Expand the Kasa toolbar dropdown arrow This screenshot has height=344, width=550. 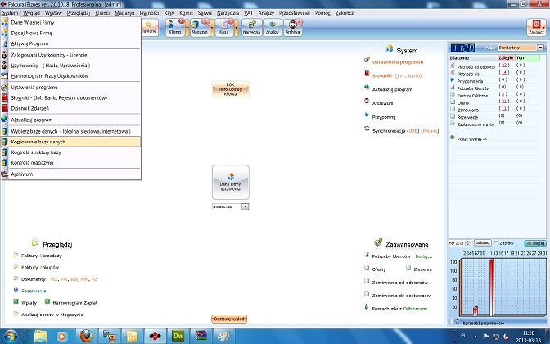click(236, 28)
